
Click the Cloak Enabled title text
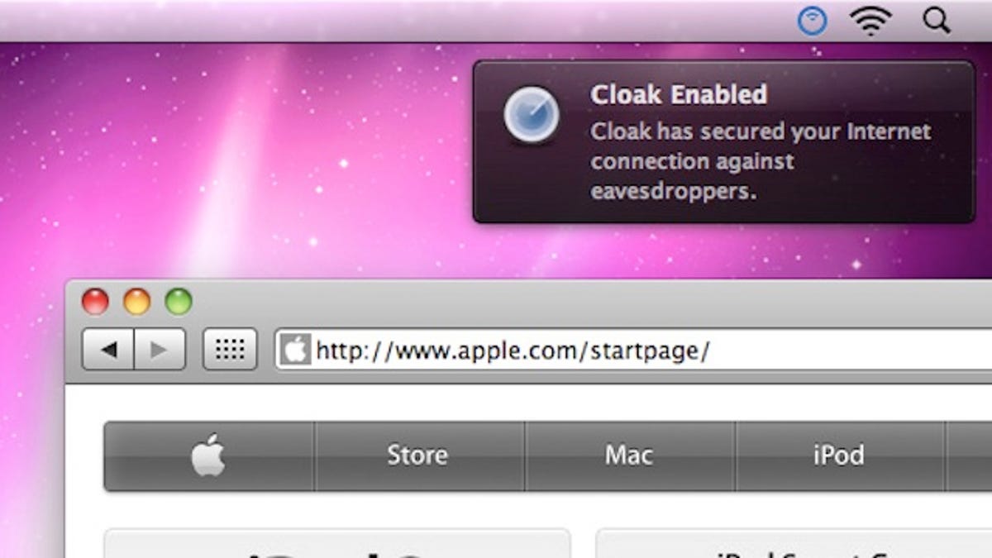click(679, 94)
